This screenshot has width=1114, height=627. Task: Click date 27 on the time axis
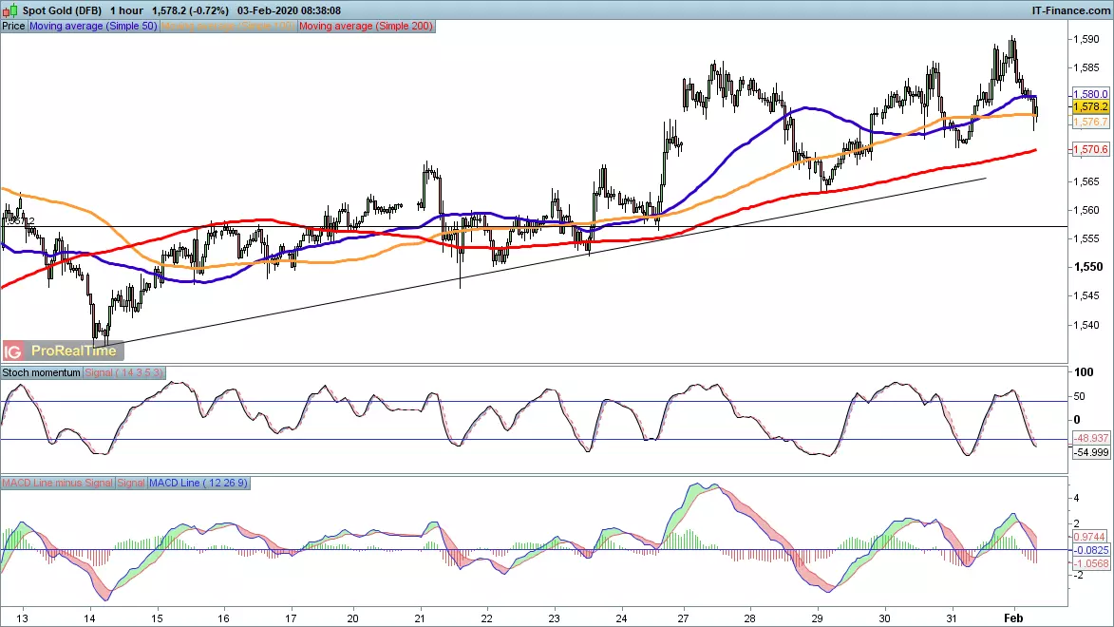click(683, 618)
